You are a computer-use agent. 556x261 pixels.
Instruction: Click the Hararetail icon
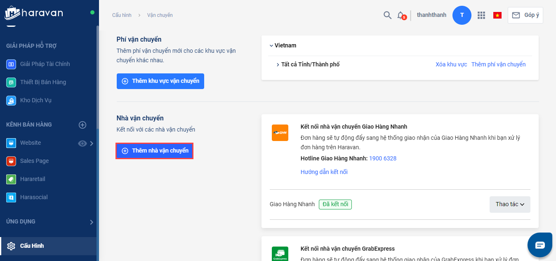click(x=11, y=179)
